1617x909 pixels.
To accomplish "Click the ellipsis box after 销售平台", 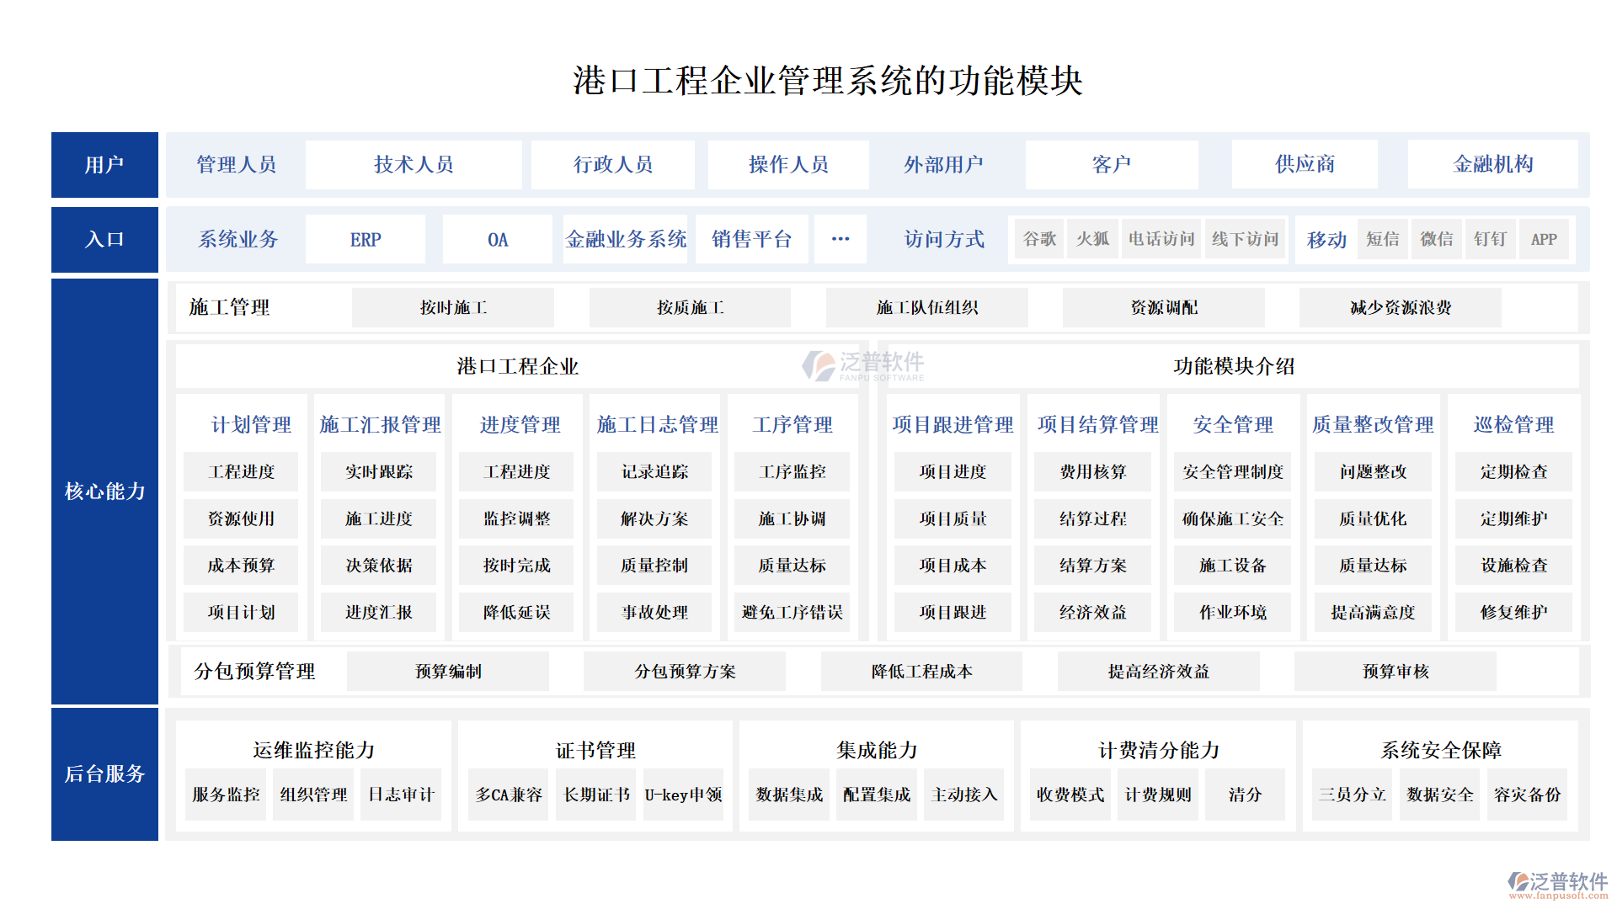I will tap(840, 239).
